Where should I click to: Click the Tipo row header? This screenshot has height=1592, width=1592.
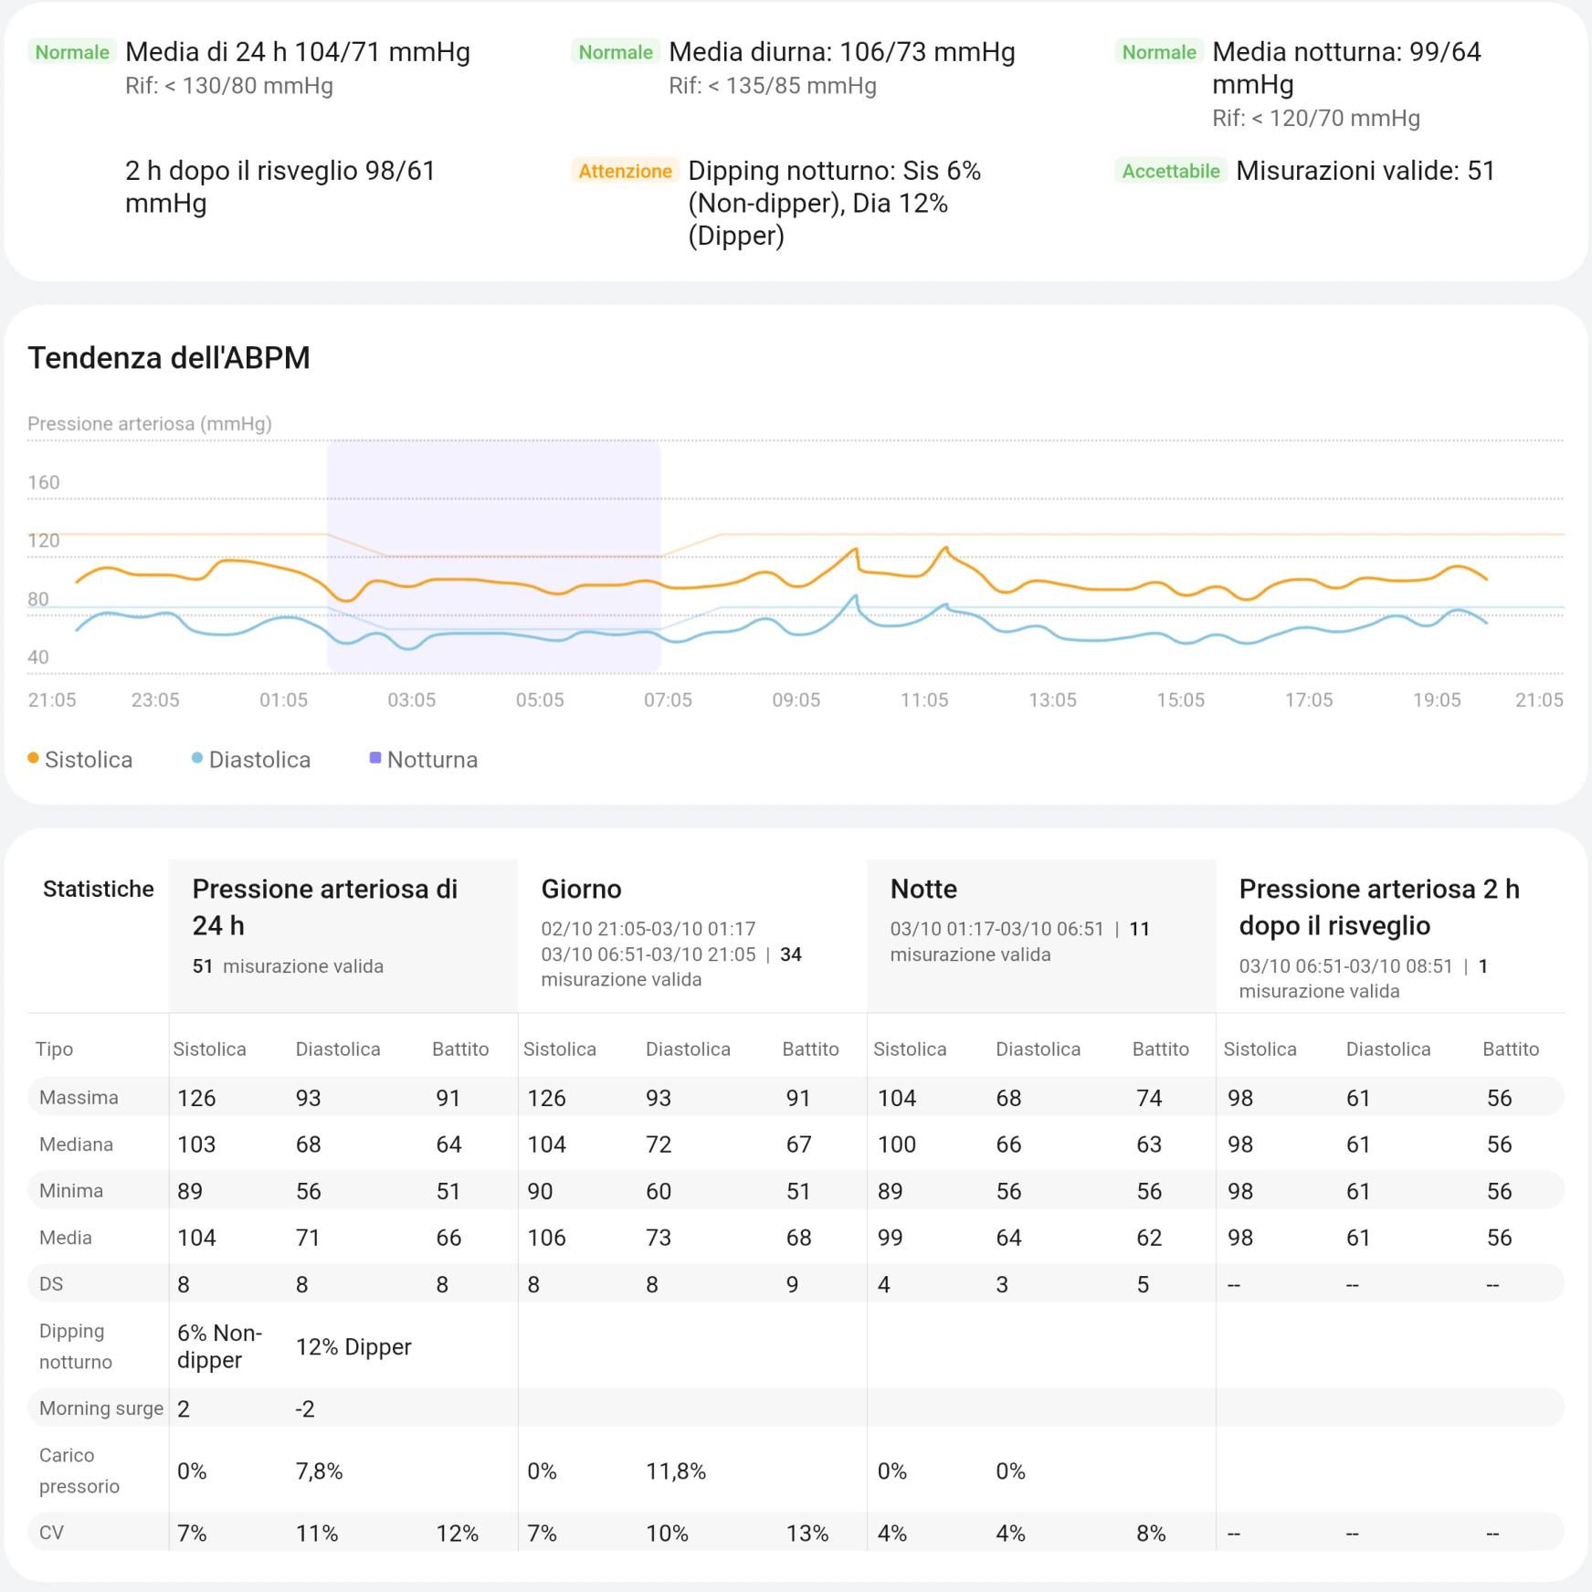pos(55,1049)
